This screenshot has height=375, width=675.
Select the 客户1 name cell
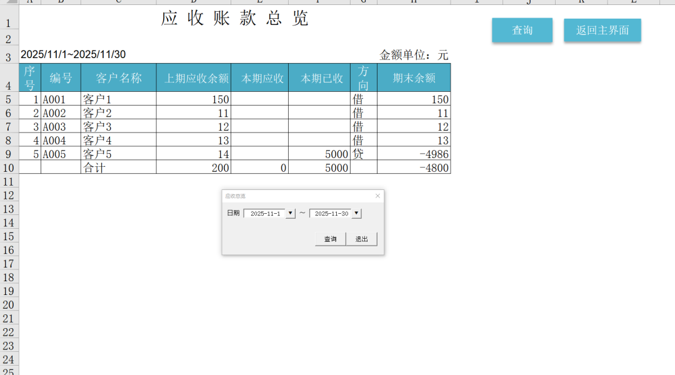[118, 99]
